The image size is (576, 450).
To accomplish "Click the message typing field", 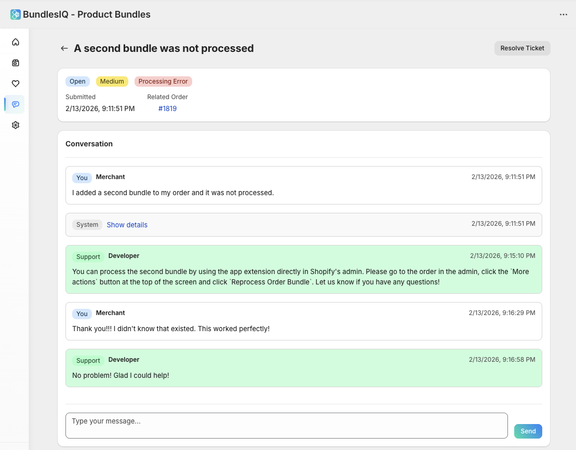I will tap(286, 425).
